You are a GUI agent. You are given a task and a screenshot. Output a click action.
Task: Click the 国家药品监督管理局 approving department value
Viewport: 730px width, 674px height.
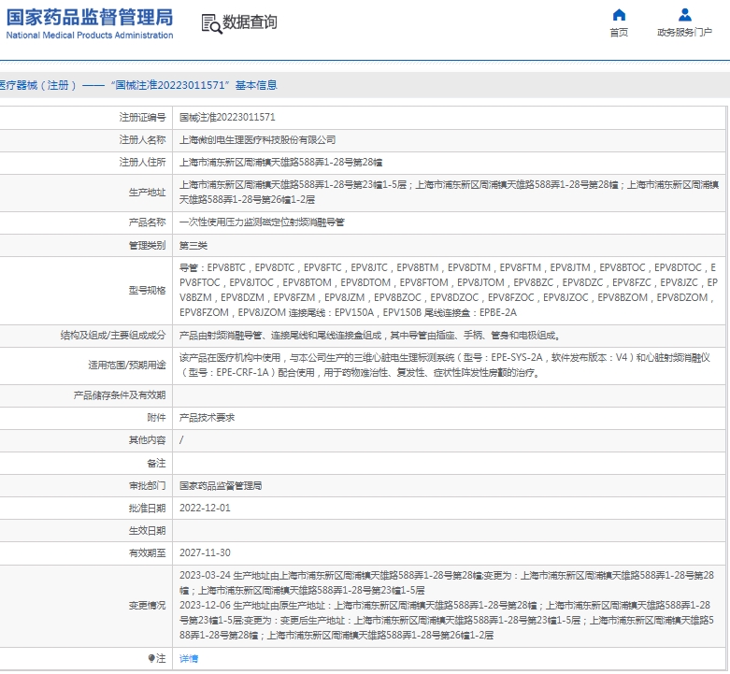[x=221, y=485]
